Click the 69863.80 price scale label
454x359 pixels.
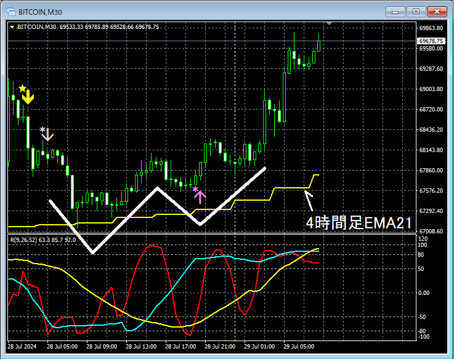431,28
